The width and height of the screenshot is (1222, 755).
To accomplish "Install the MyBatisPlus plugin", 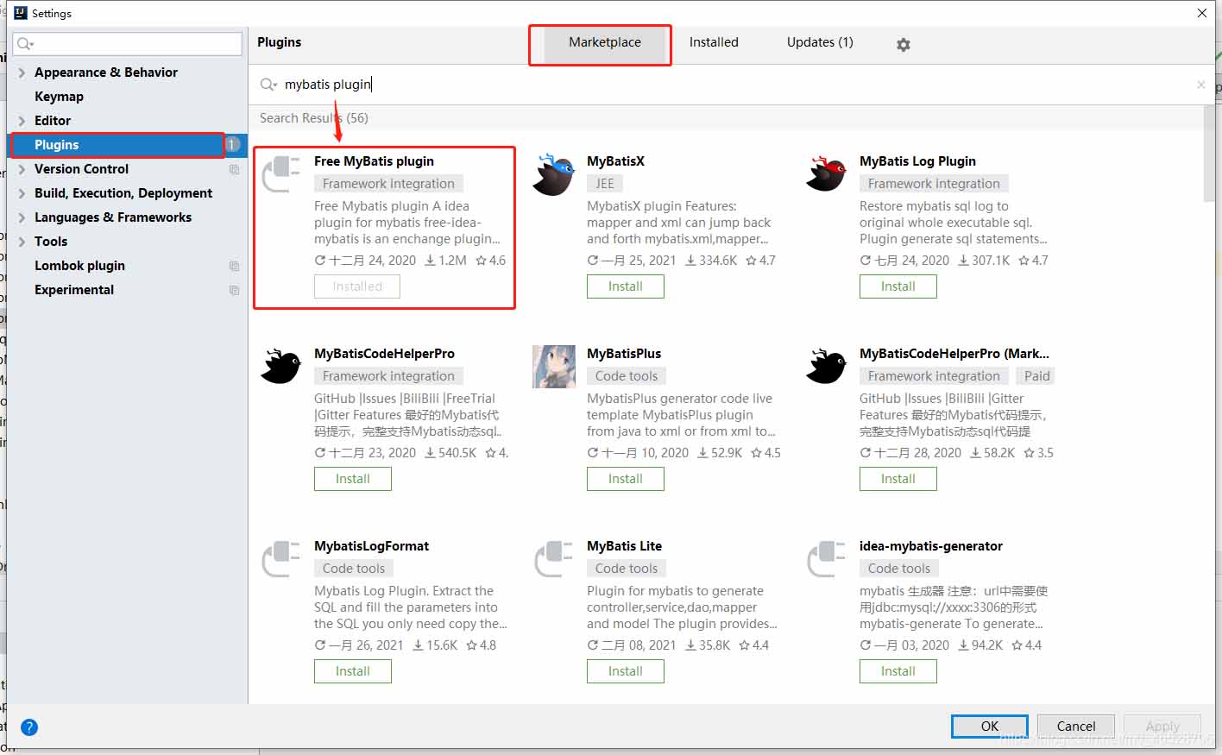I will 626,479.
